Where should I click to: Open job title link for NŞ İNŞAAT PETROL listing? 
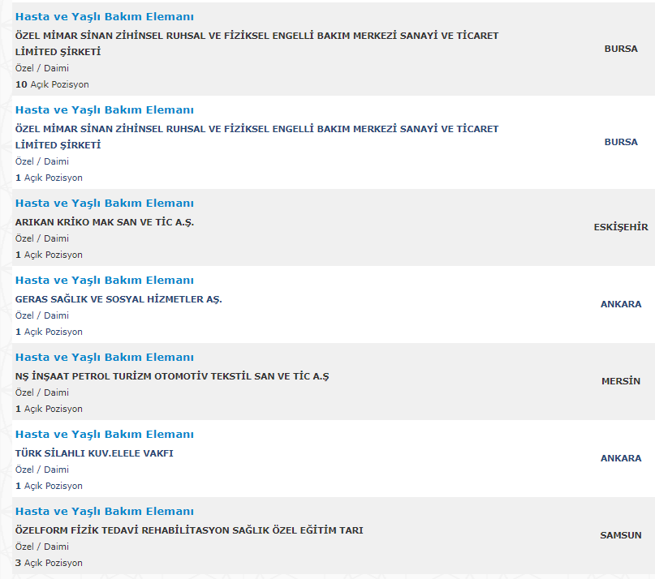coord(104,357)
